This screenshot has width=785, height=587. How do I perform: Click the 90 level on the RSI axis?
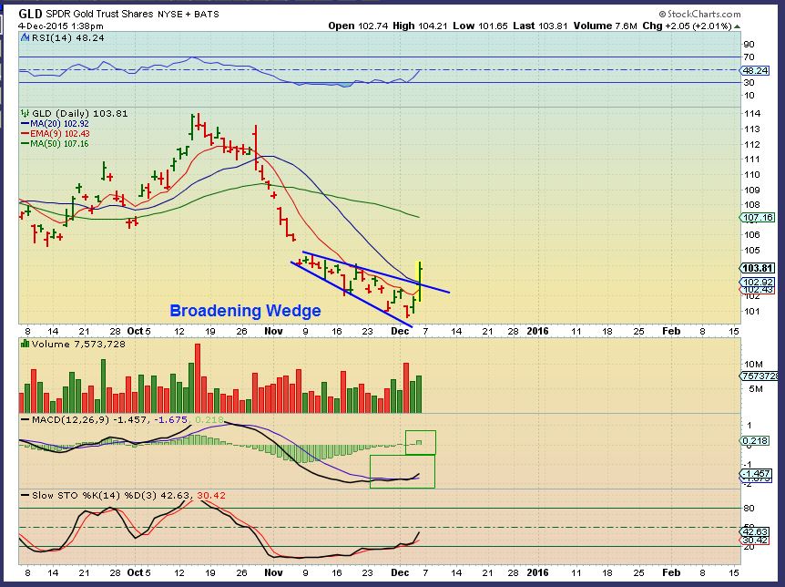point(749,45)
